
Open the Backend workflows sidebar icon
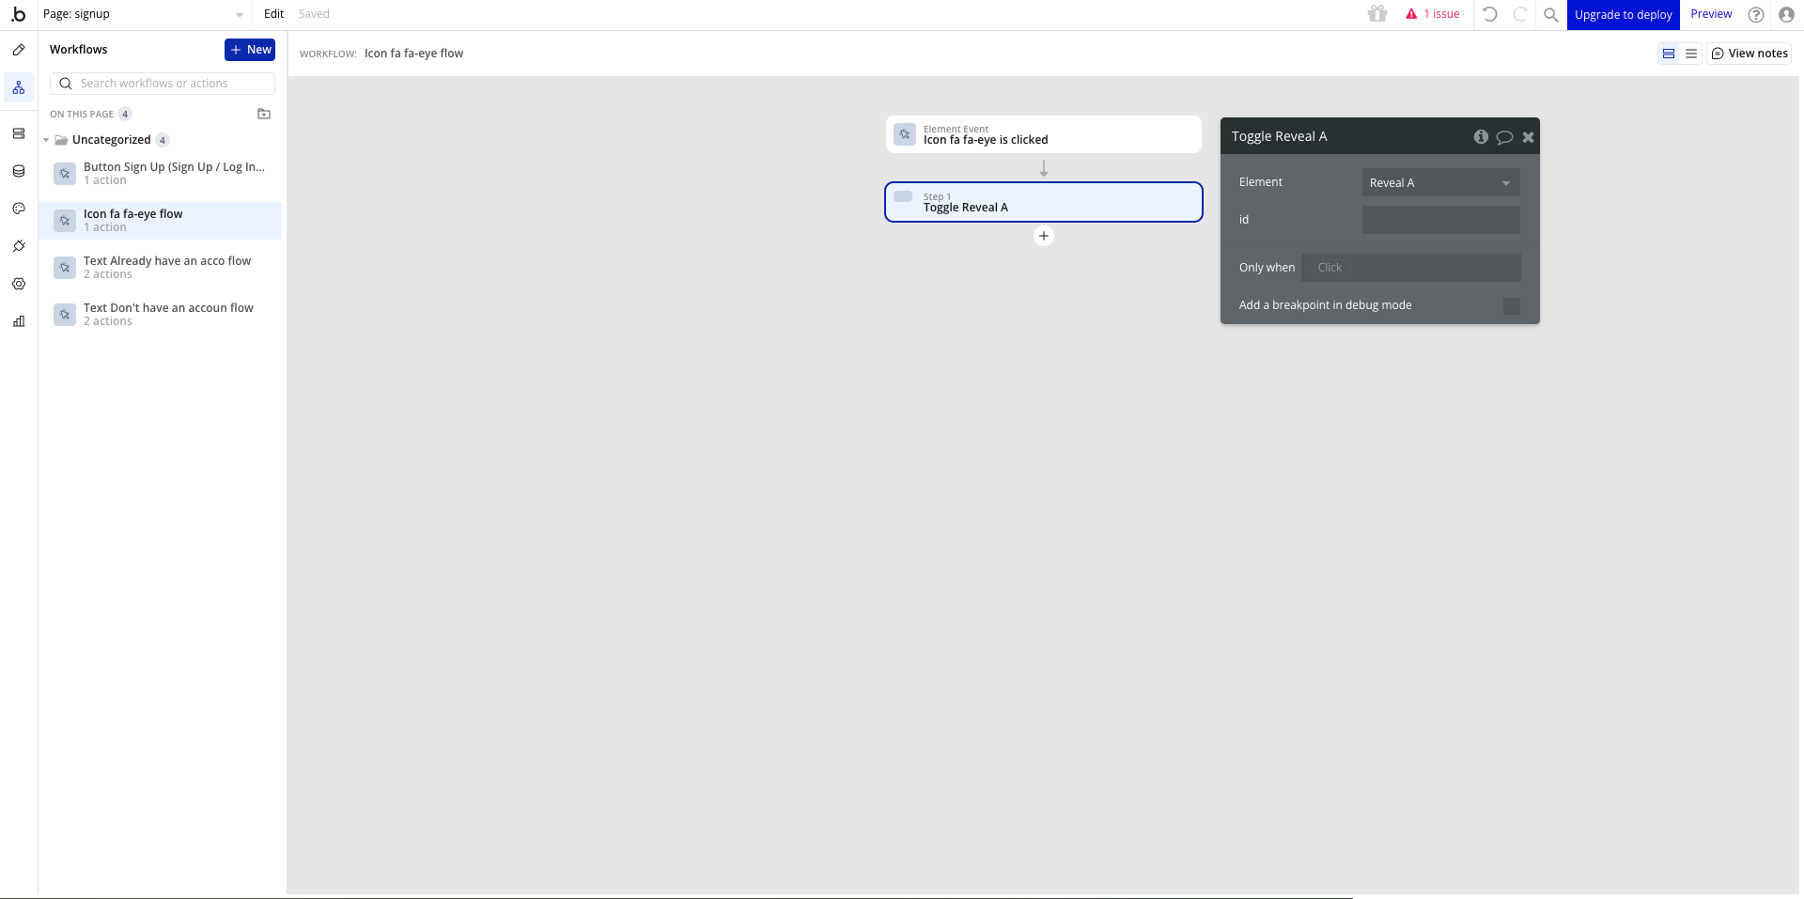click(19, 133)
